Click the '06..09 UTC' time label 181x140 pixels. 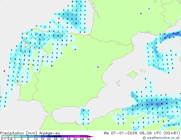click(x=150, y=133)
